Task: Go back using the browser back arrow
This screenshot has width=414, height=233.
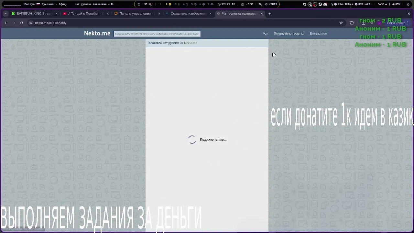Action: (6, 23)
